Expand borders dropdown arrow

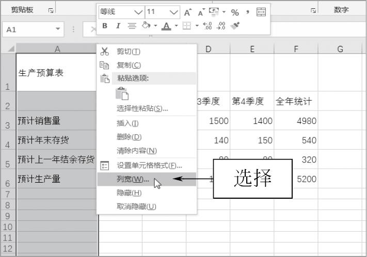click(x=197, y=26)
